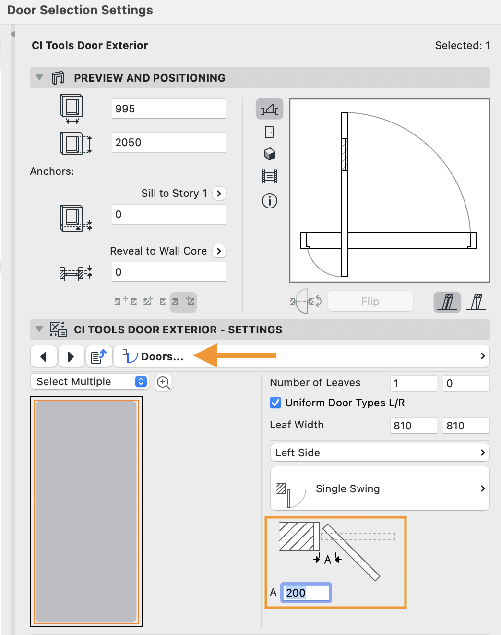Open the Doors... page selector
The width and height of the screenshot is (501, 635).
[x=302, y=356]
